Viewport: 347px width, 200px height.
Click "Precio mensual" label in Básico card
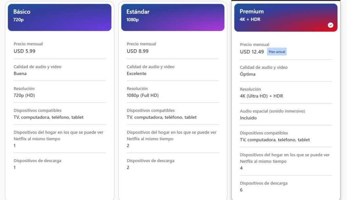pos(28,44)
